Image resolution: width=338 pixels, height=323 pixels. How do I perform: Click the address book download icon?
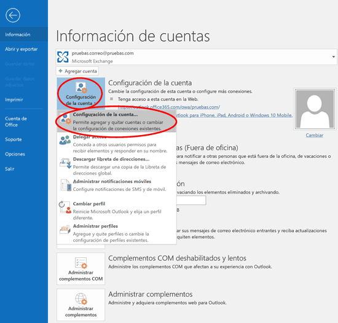click(x=65, y=163)
